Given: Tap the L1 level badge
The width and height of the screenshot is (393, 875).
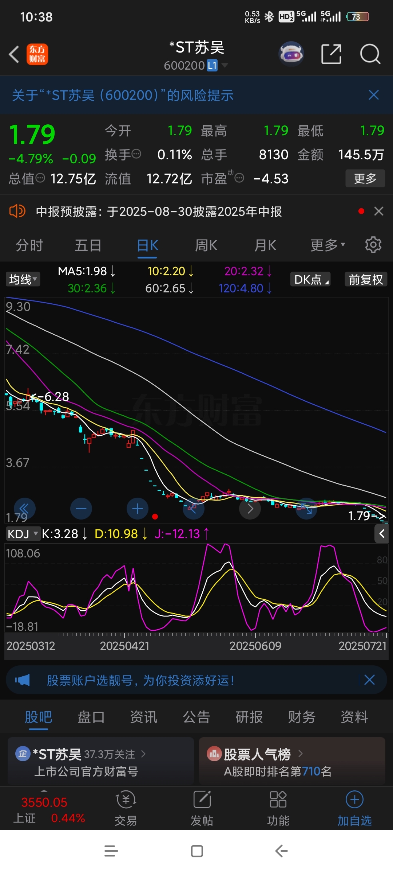Looking at the screenshot, I should click(x=212, y=65).
